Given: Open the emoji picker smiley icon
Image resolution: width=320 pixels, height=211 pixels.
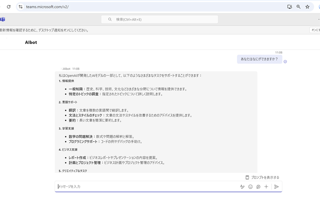Looking at the screenshot, I should 250,187.
